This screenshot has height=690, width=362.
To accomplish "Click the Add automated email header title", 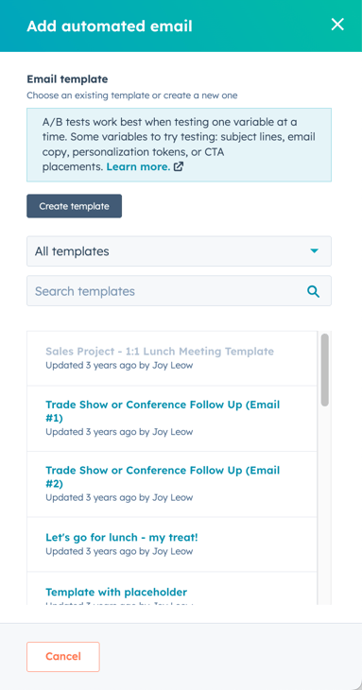I will pyautogui.click(x=110, y=26).
